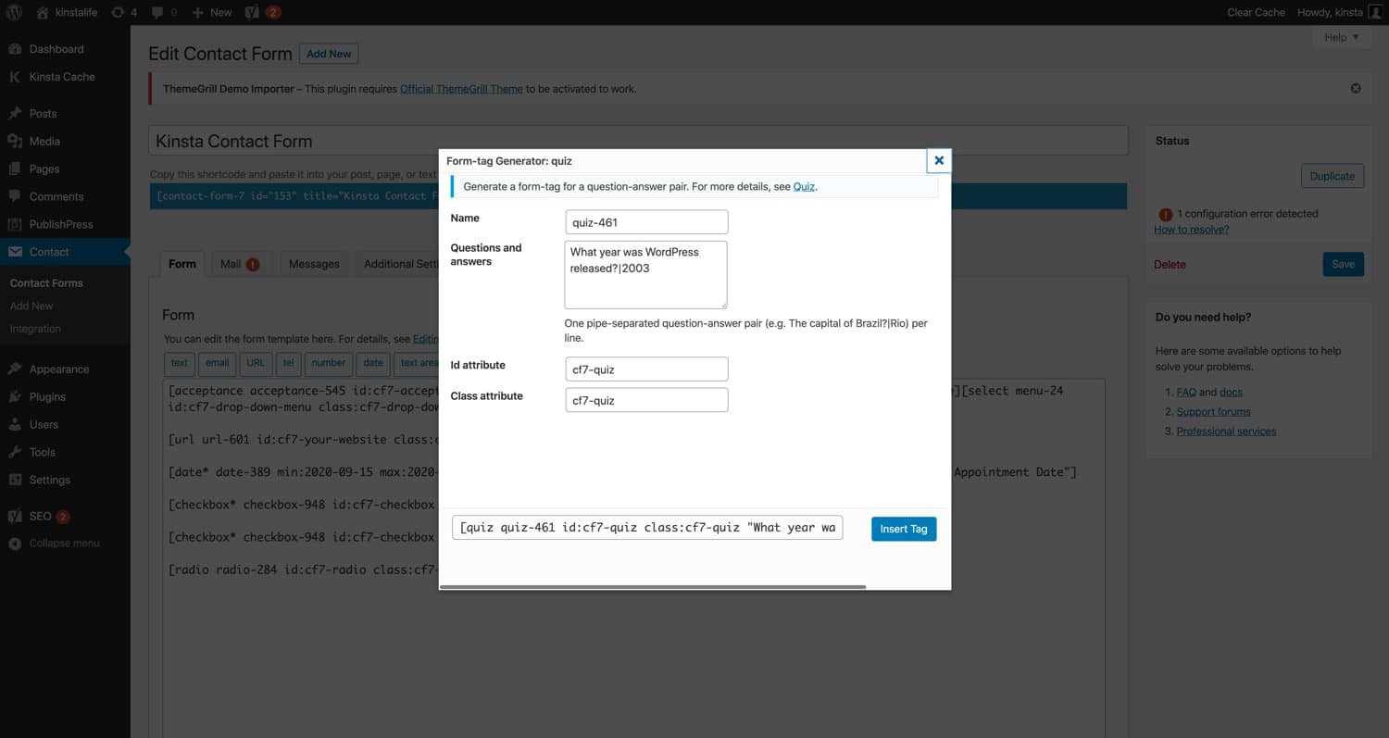
Task: Open the updates icon showing 4
Action: click(x=121, y=12)
